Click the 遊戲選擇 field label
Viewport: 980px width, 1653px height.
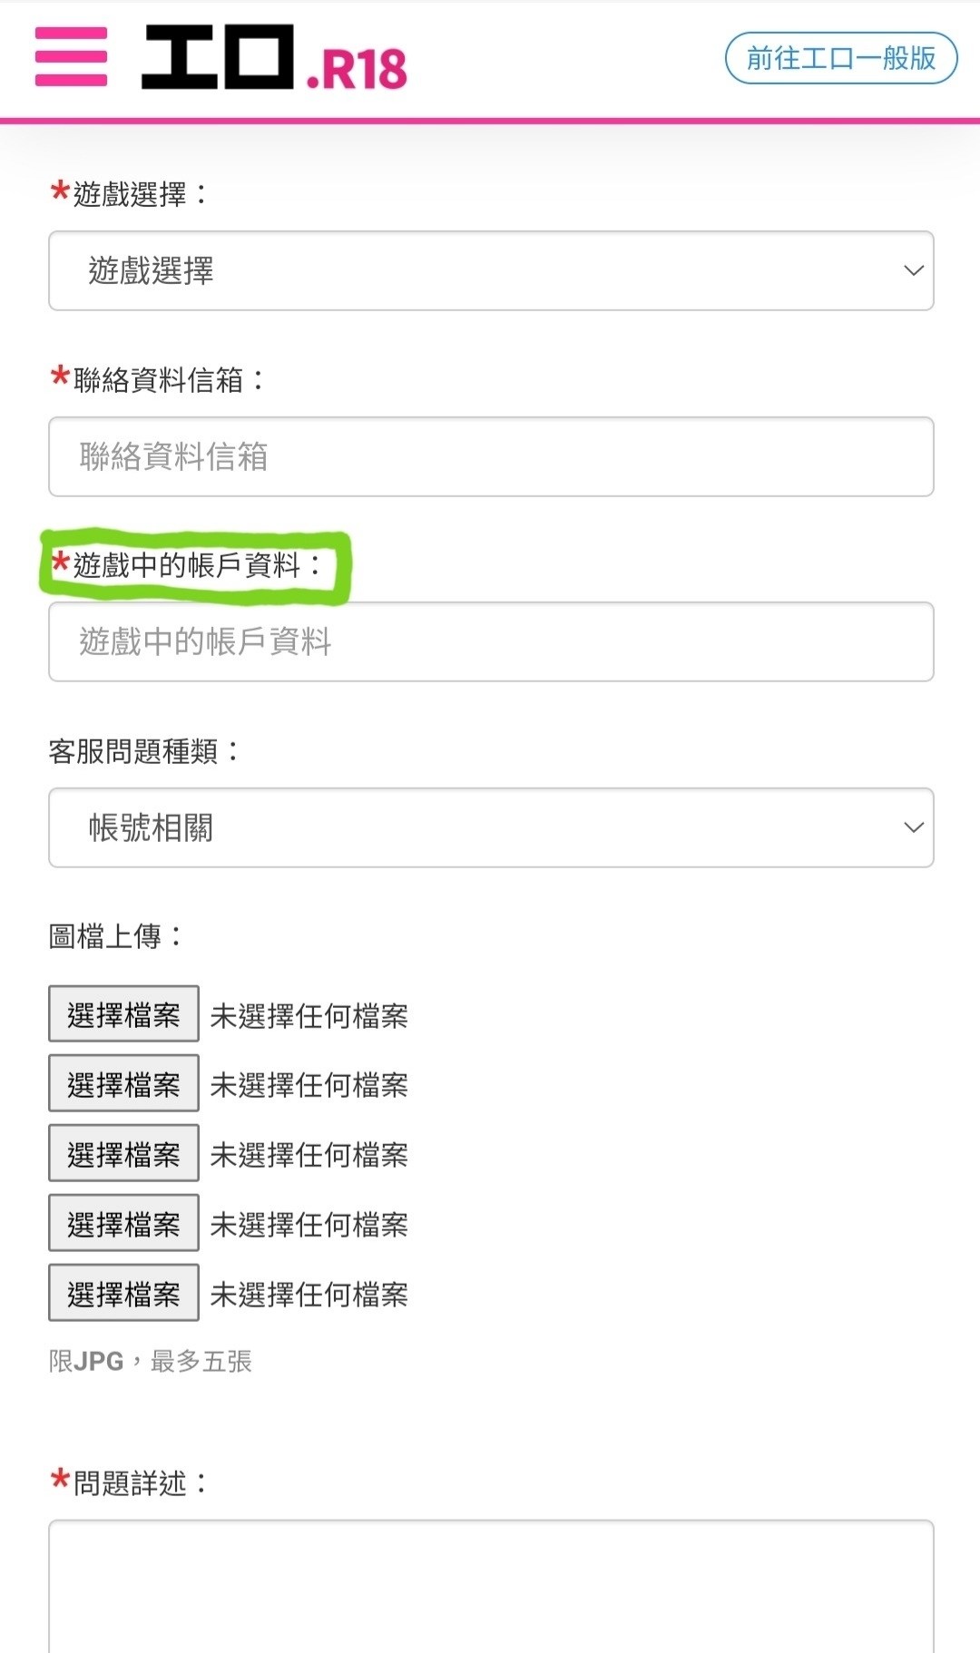coord(130,194)
